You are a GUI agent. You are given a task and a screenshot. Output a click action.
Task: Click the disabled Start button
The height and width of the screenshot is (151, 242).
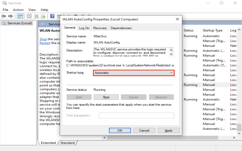pyautogui.click(x=79, y=97)
